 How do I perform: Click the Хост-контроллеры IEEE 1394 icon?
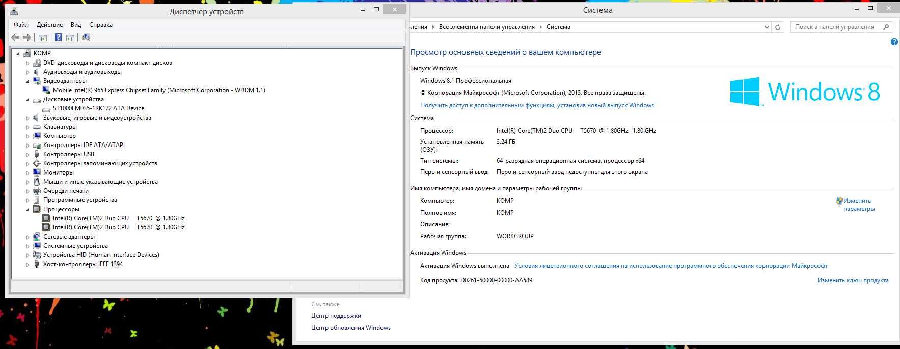pyautogui.click(x=37, y=264)
